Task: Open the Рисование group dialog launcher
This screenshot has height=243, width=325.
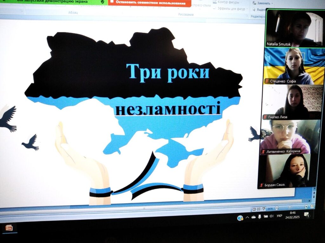Action: [x=247, y=16]
